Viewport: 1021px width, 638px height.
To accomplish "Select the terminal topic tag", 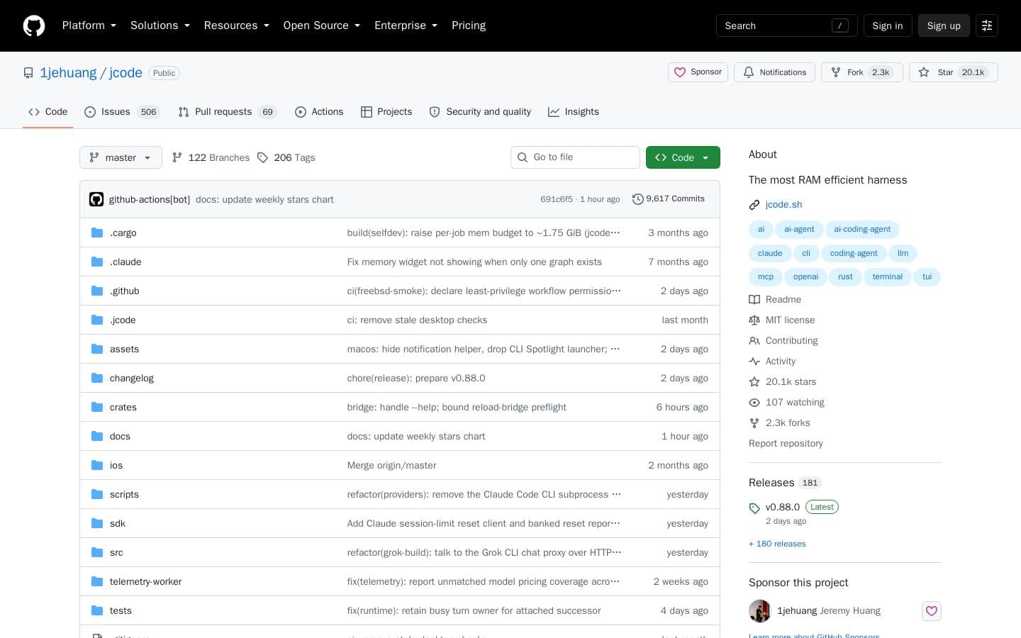I will (887, 277).
